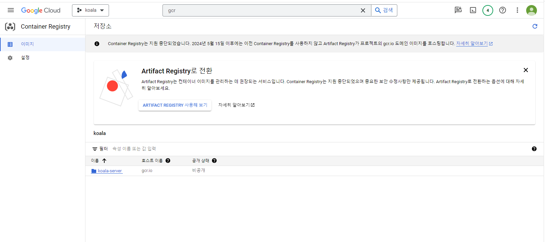Click the 이미지 list icon in sidebar
This screenshot has width=545, height=242.
tap(10, 44)
